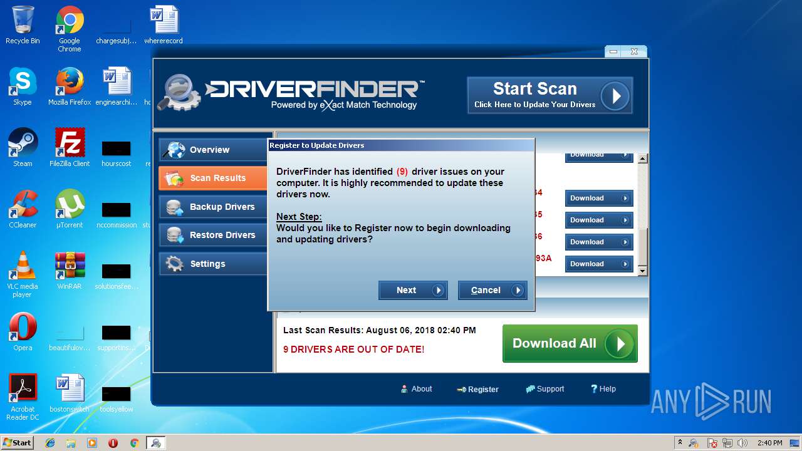Screen dimensions: 802x451
Task: Download driver in row ending 93A
Action: tap(599, 264)
